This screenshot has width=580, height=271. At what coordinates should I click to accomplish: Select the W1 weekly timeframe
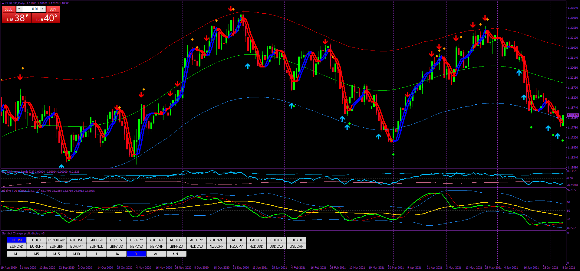(x=156, y=254)
